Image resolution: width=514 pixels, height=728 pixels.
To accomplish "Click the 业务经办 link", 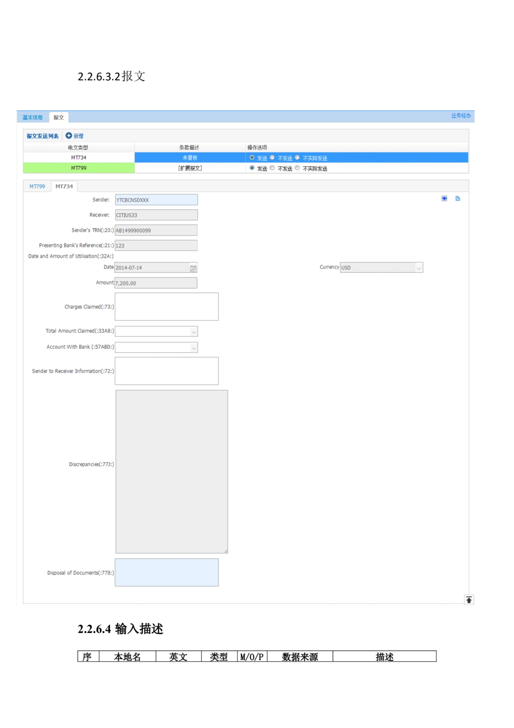I will pyautogui.click(x=461, y=116).
